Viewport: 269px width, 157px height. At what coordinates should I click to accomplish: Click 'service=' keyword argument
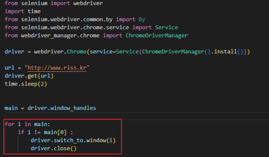coord(103,52)
